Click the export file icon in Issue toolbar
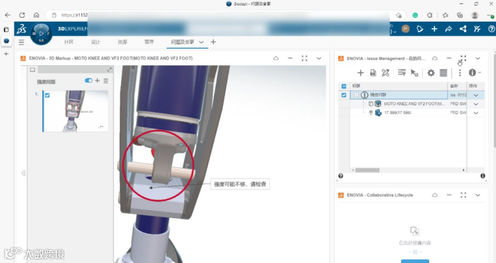The width and height of the screenshot is (496, 263). pos(373,73)
